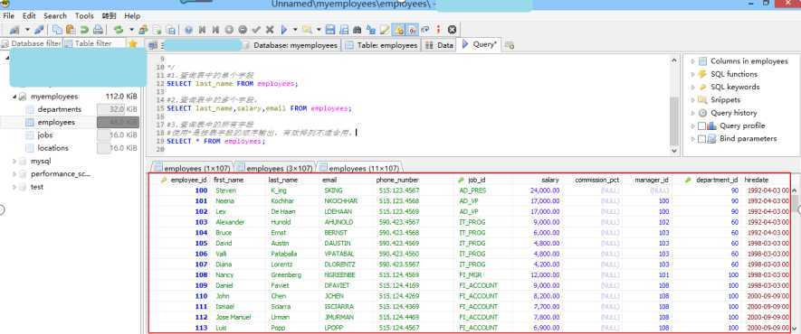
Task: Run the query with blue play icon
Action: (283, 30)
